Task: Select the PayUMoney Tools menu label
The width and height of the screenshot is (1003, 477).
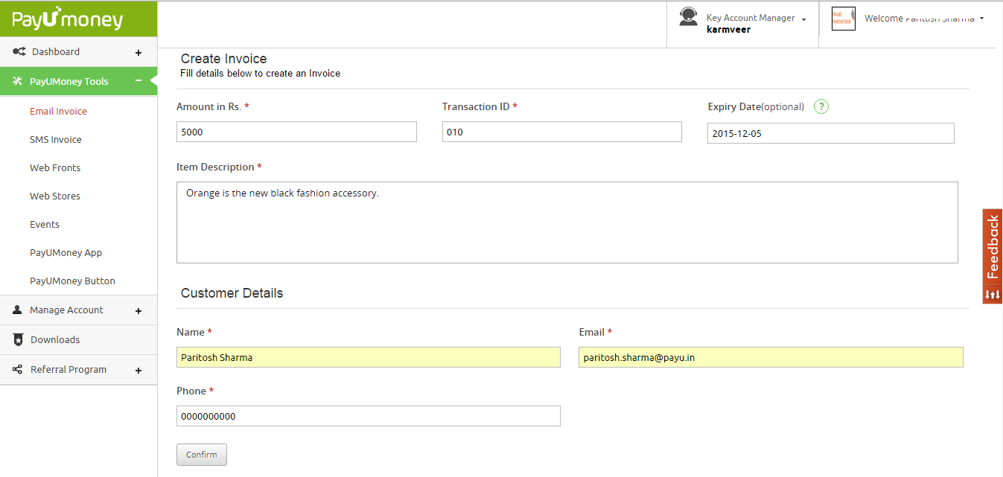Action: 69,81
